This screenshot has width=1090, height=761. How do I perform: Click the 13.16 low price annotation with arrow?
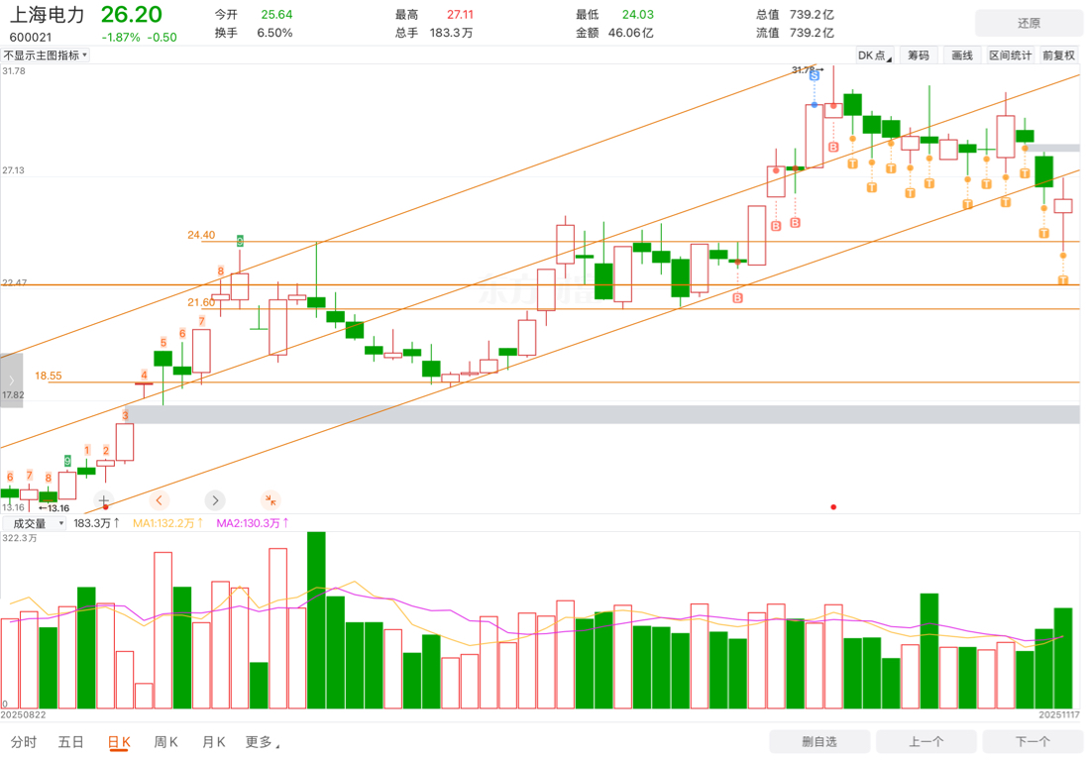54,508
